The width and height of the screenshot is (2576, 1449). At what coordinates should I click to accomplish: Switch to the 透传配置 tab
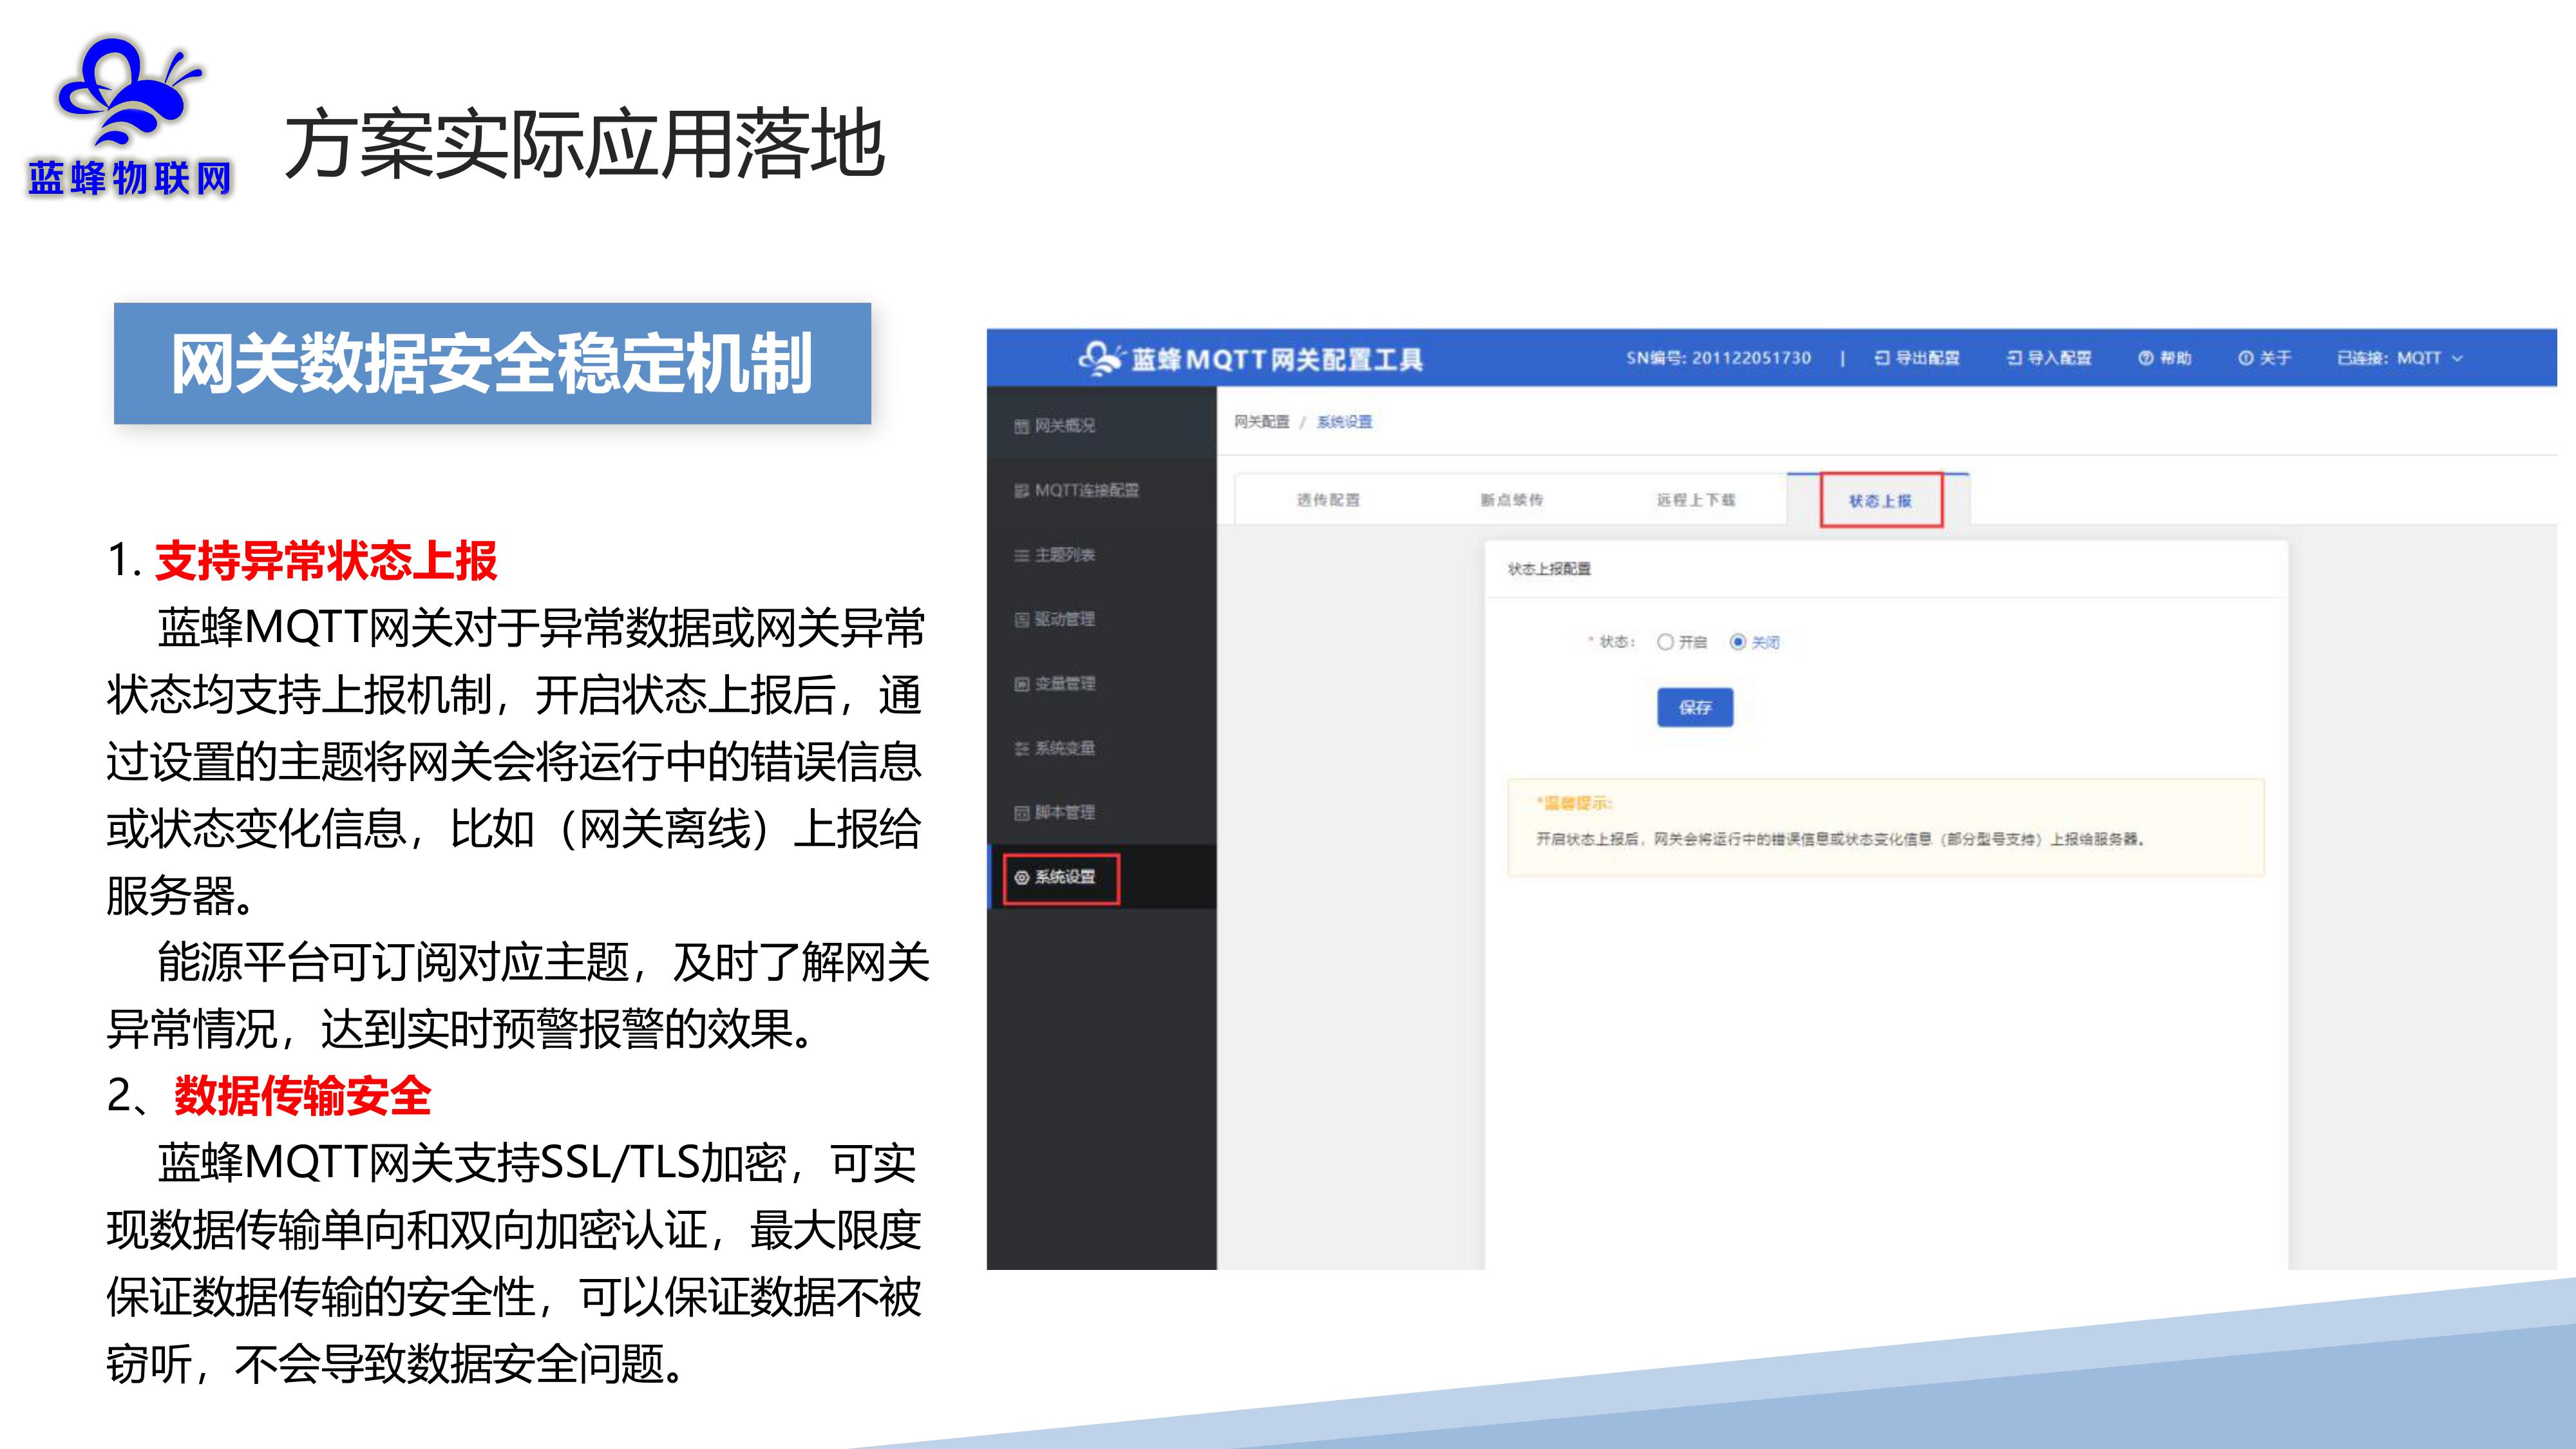1328,500
